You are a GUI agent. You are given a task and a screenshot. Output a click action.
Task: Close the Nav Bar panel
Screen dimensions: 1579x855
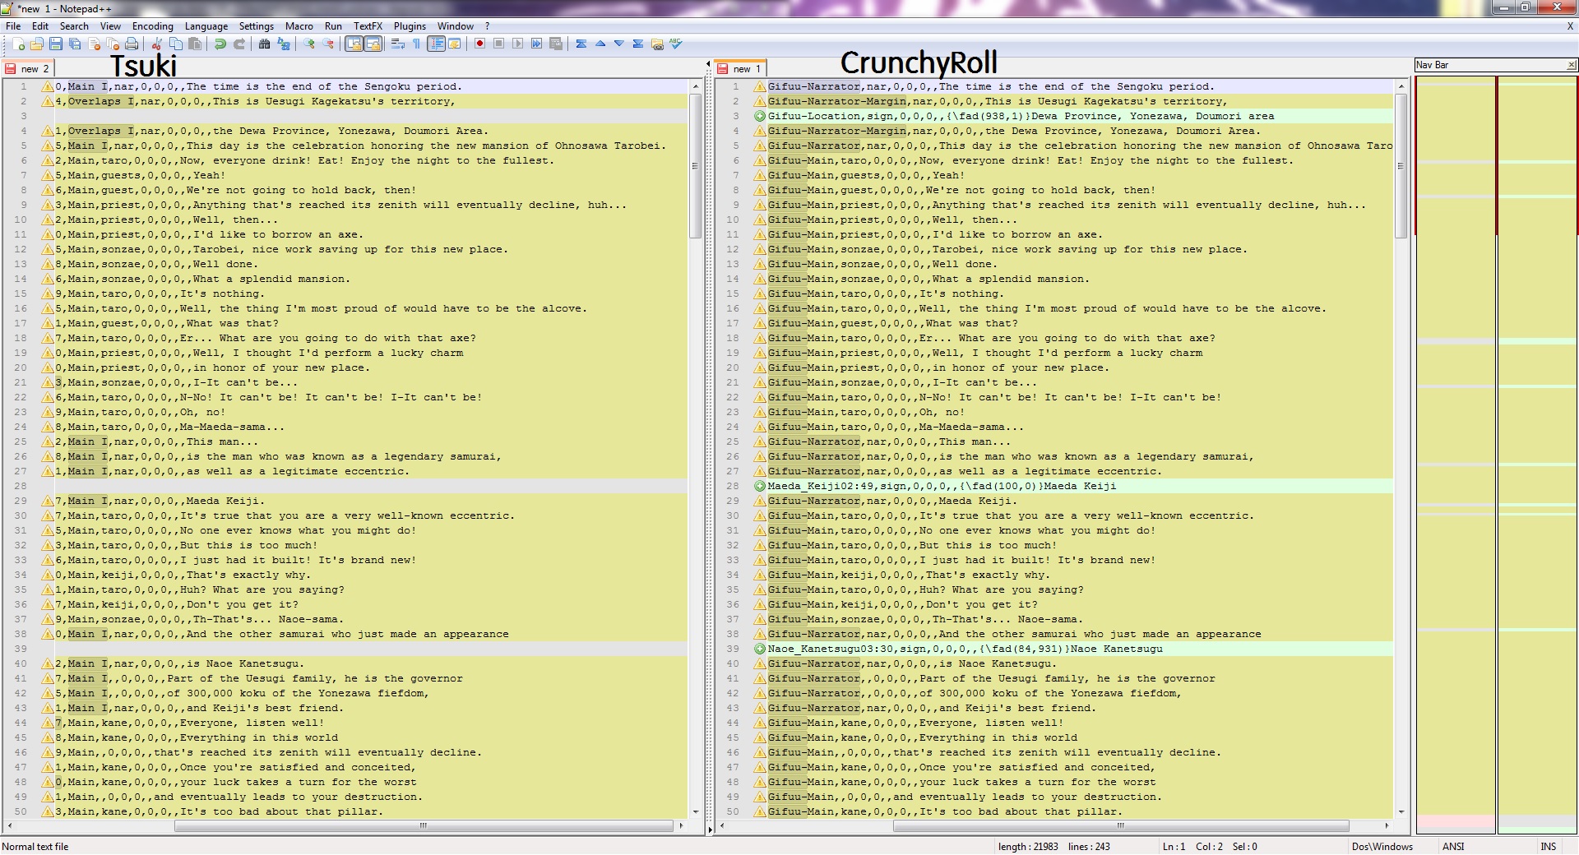point(1571,65)
